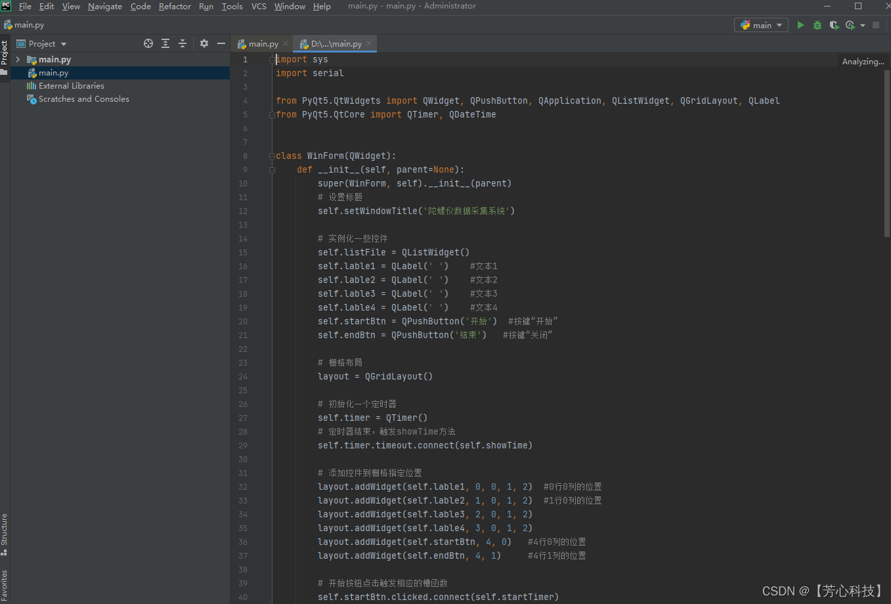The width and height of the screenshot is (891, 604).
Task: Click main.py in the navigation breadcrumb
Action: 24,25
